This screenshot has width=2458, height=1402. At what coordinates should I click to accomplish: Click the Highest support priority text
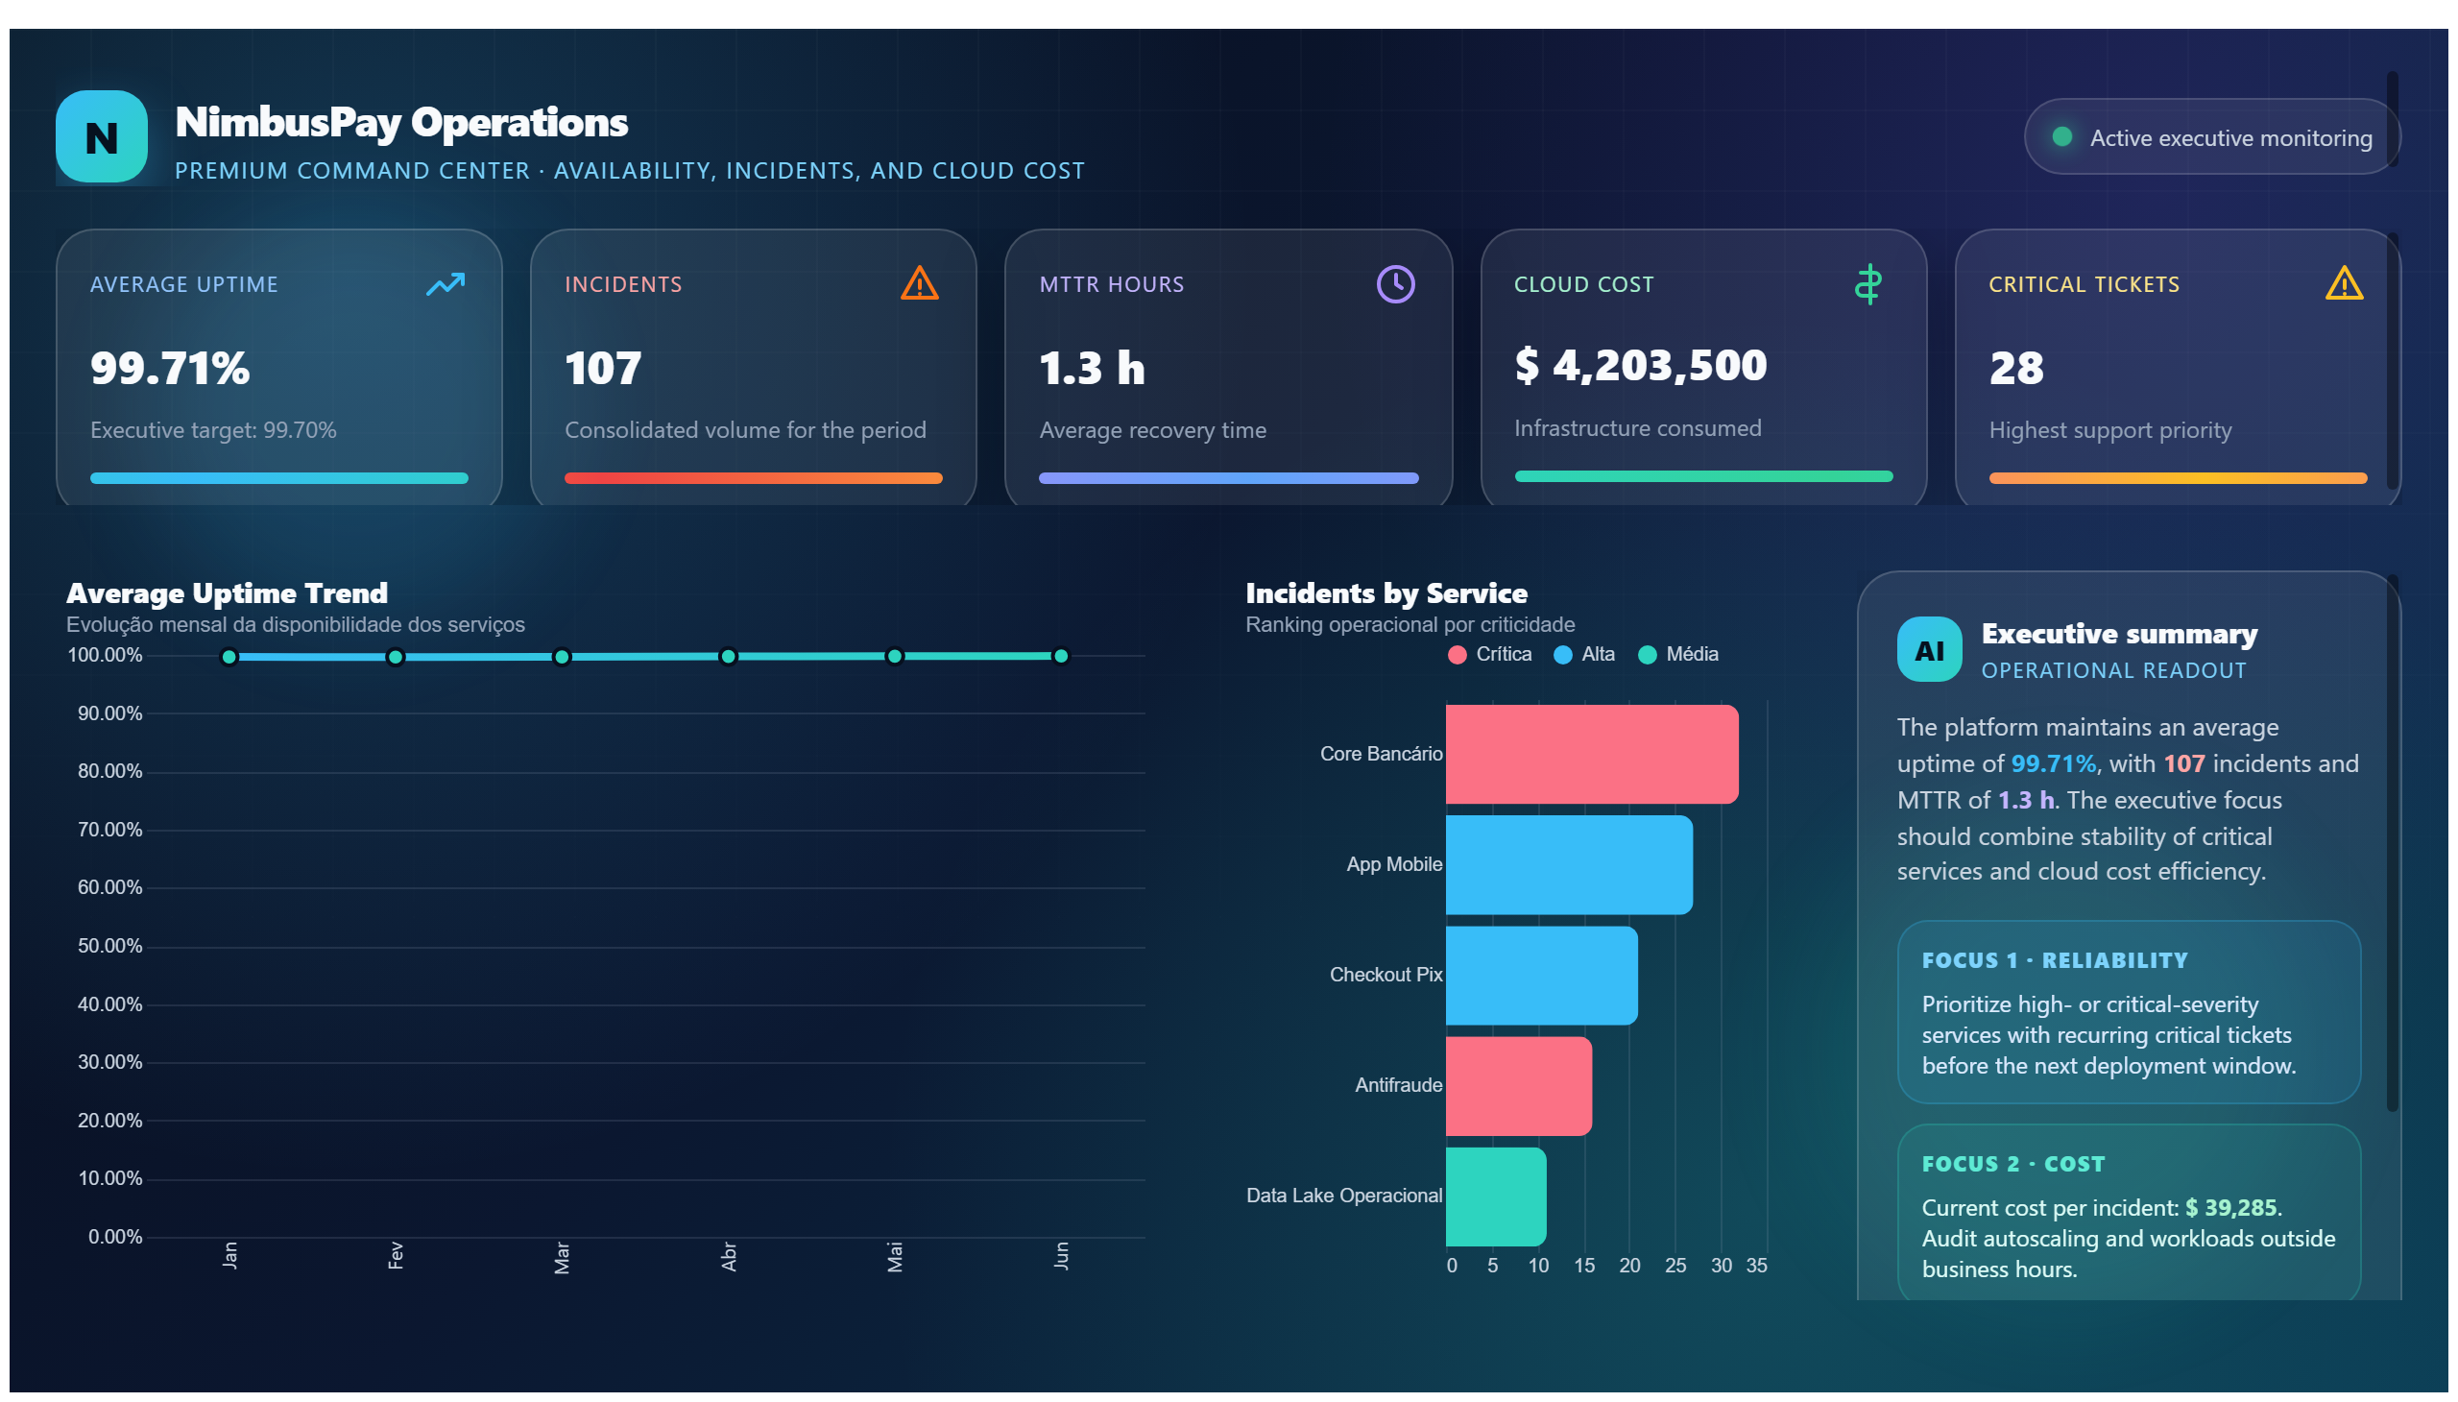2110,430
